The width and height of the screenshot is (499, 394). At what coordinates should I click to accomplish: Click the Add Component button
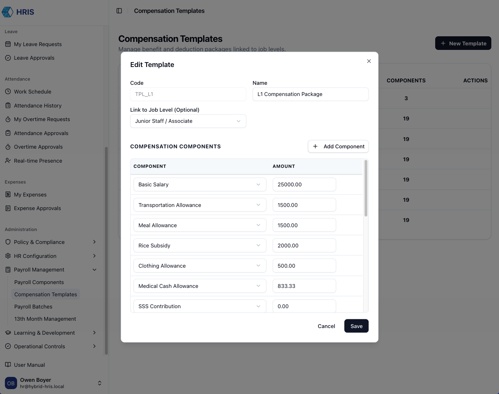[x=338, y=147]
